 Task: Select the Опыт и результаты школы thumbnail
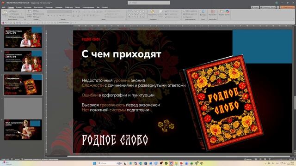[x=23, y=130]
